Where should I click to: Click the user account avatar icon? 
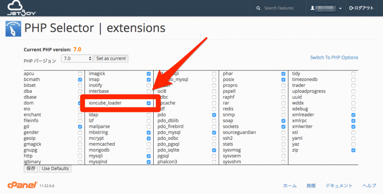(x=313, y=8)
